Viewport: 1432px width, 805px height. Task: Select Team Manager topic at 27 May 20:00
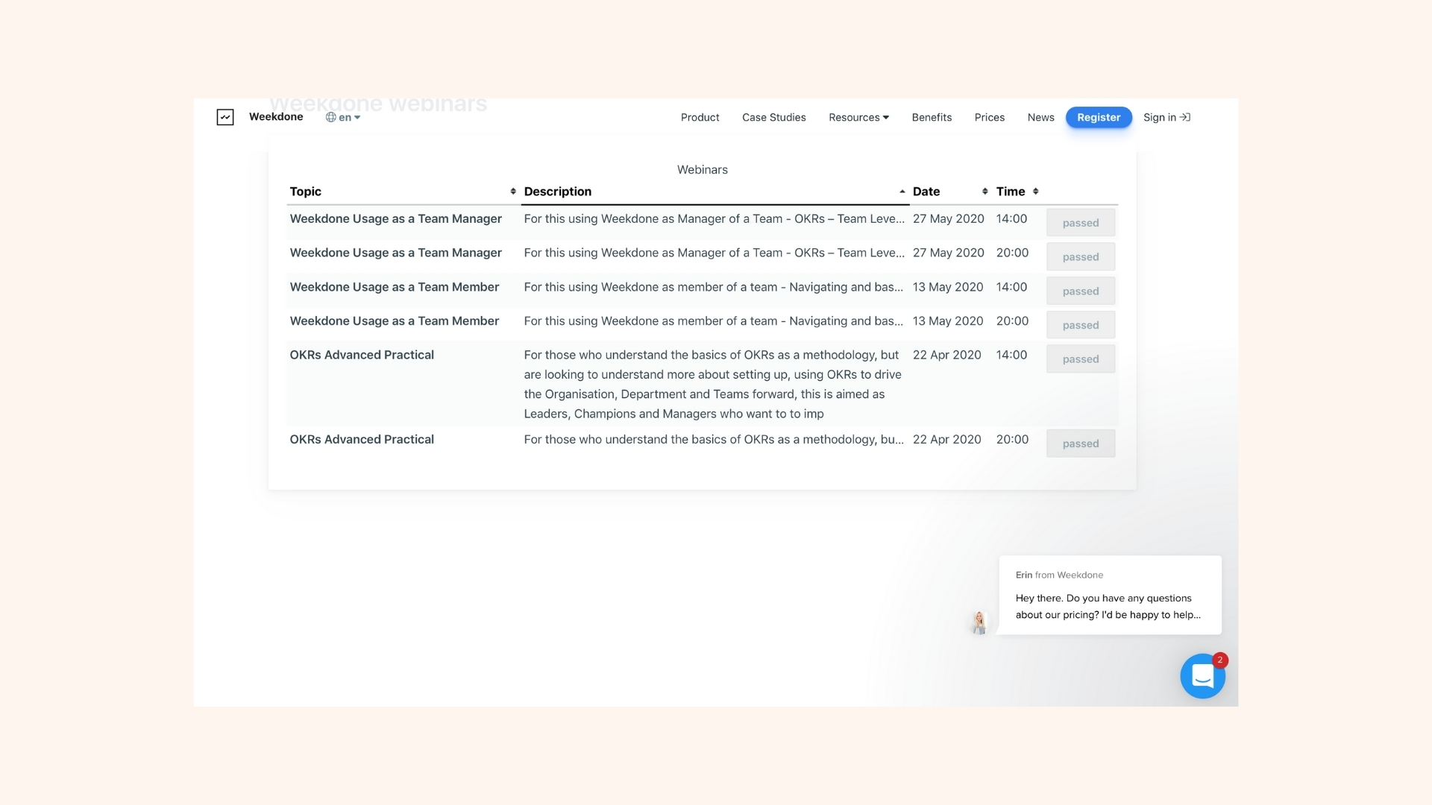tap(395, 253)
